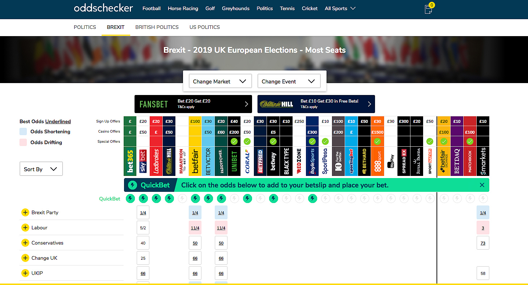Switch to the US POLITICS tab
This screenshot has height=285, width=528.
click(205, 27)
